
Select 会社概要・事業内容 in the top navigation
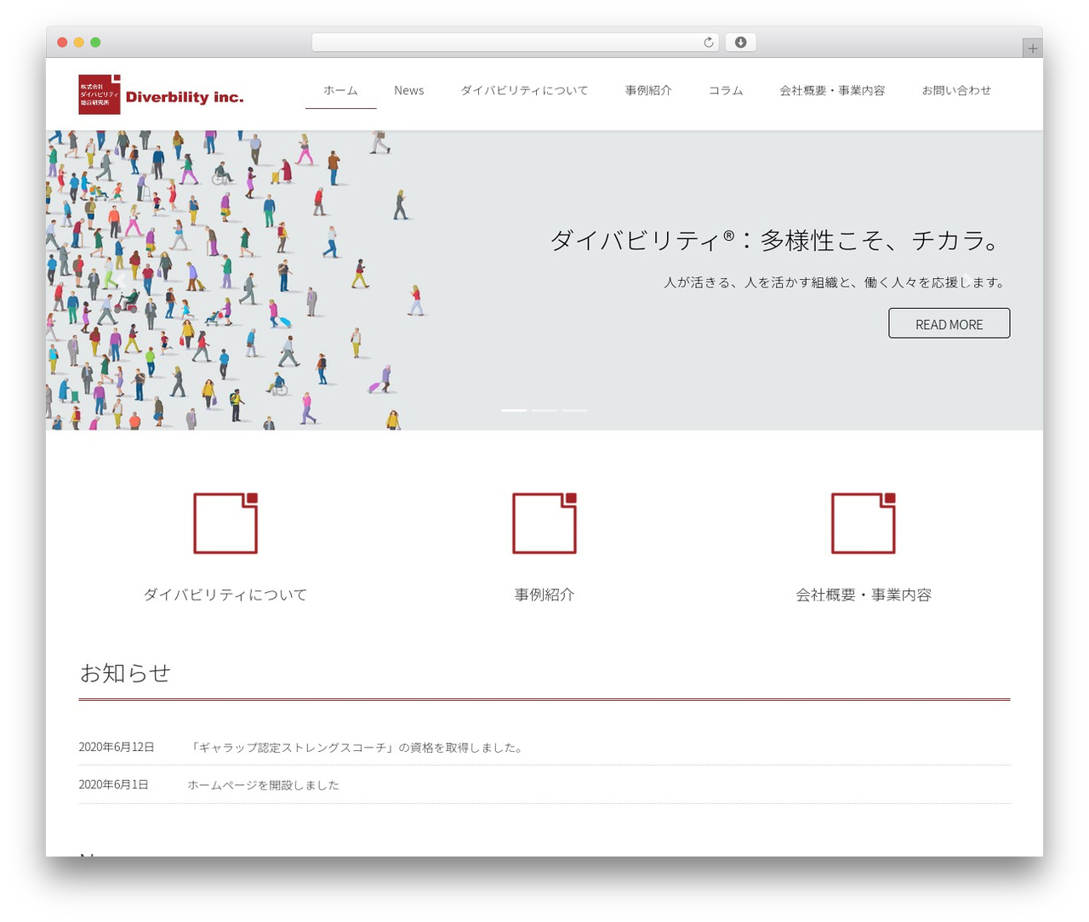(832, 90)
